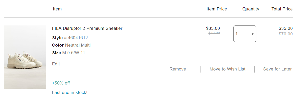The height and width of the screenshot is (99, 300).
Task: Click the $35.00 total price amount
Action: pos(286,29)
